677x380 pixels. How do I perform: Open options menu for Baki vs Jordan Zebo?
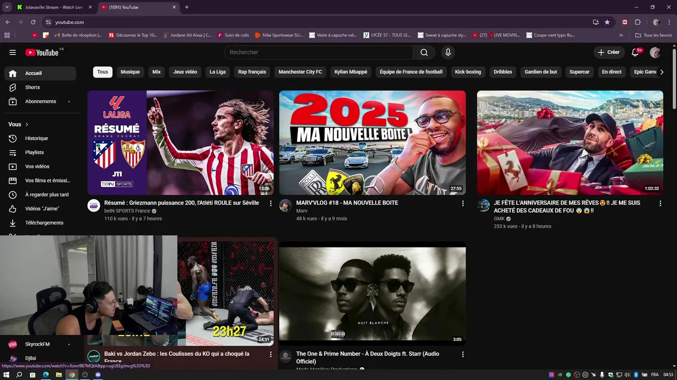(x=271, y=354)
